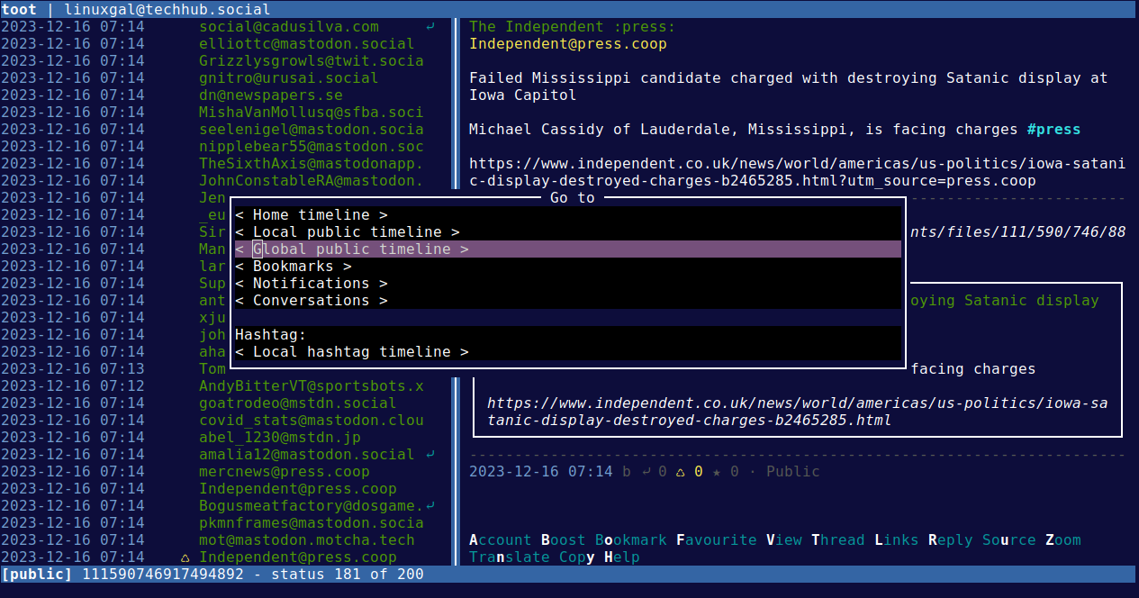Click the bookmark 'b' indicator in status footer

click(x=627, y=471)
